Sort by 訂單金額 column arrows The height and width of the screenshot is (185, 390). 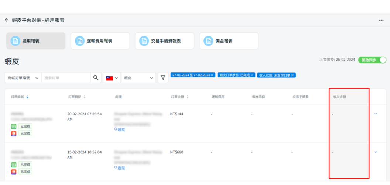[188, 97]
